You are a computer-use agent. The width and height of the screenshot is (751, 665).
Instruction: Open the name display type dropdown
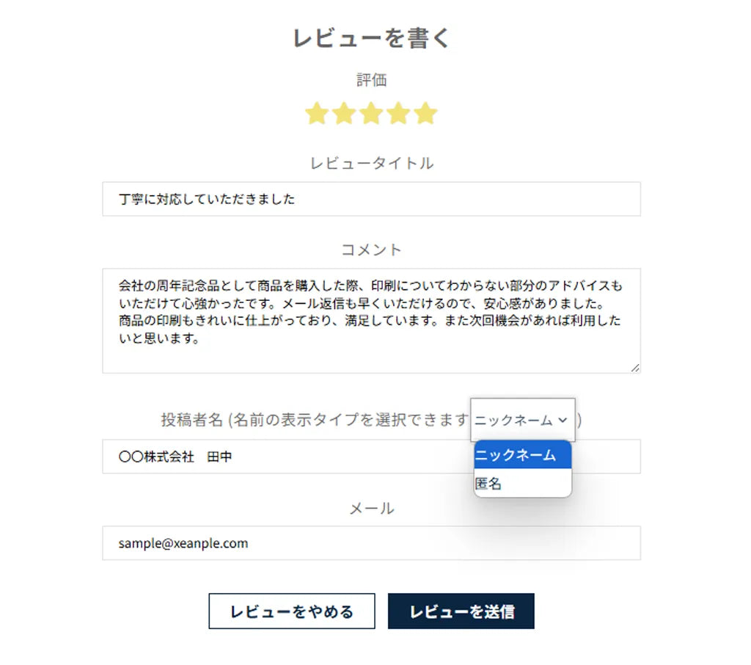tap(522, 420)
